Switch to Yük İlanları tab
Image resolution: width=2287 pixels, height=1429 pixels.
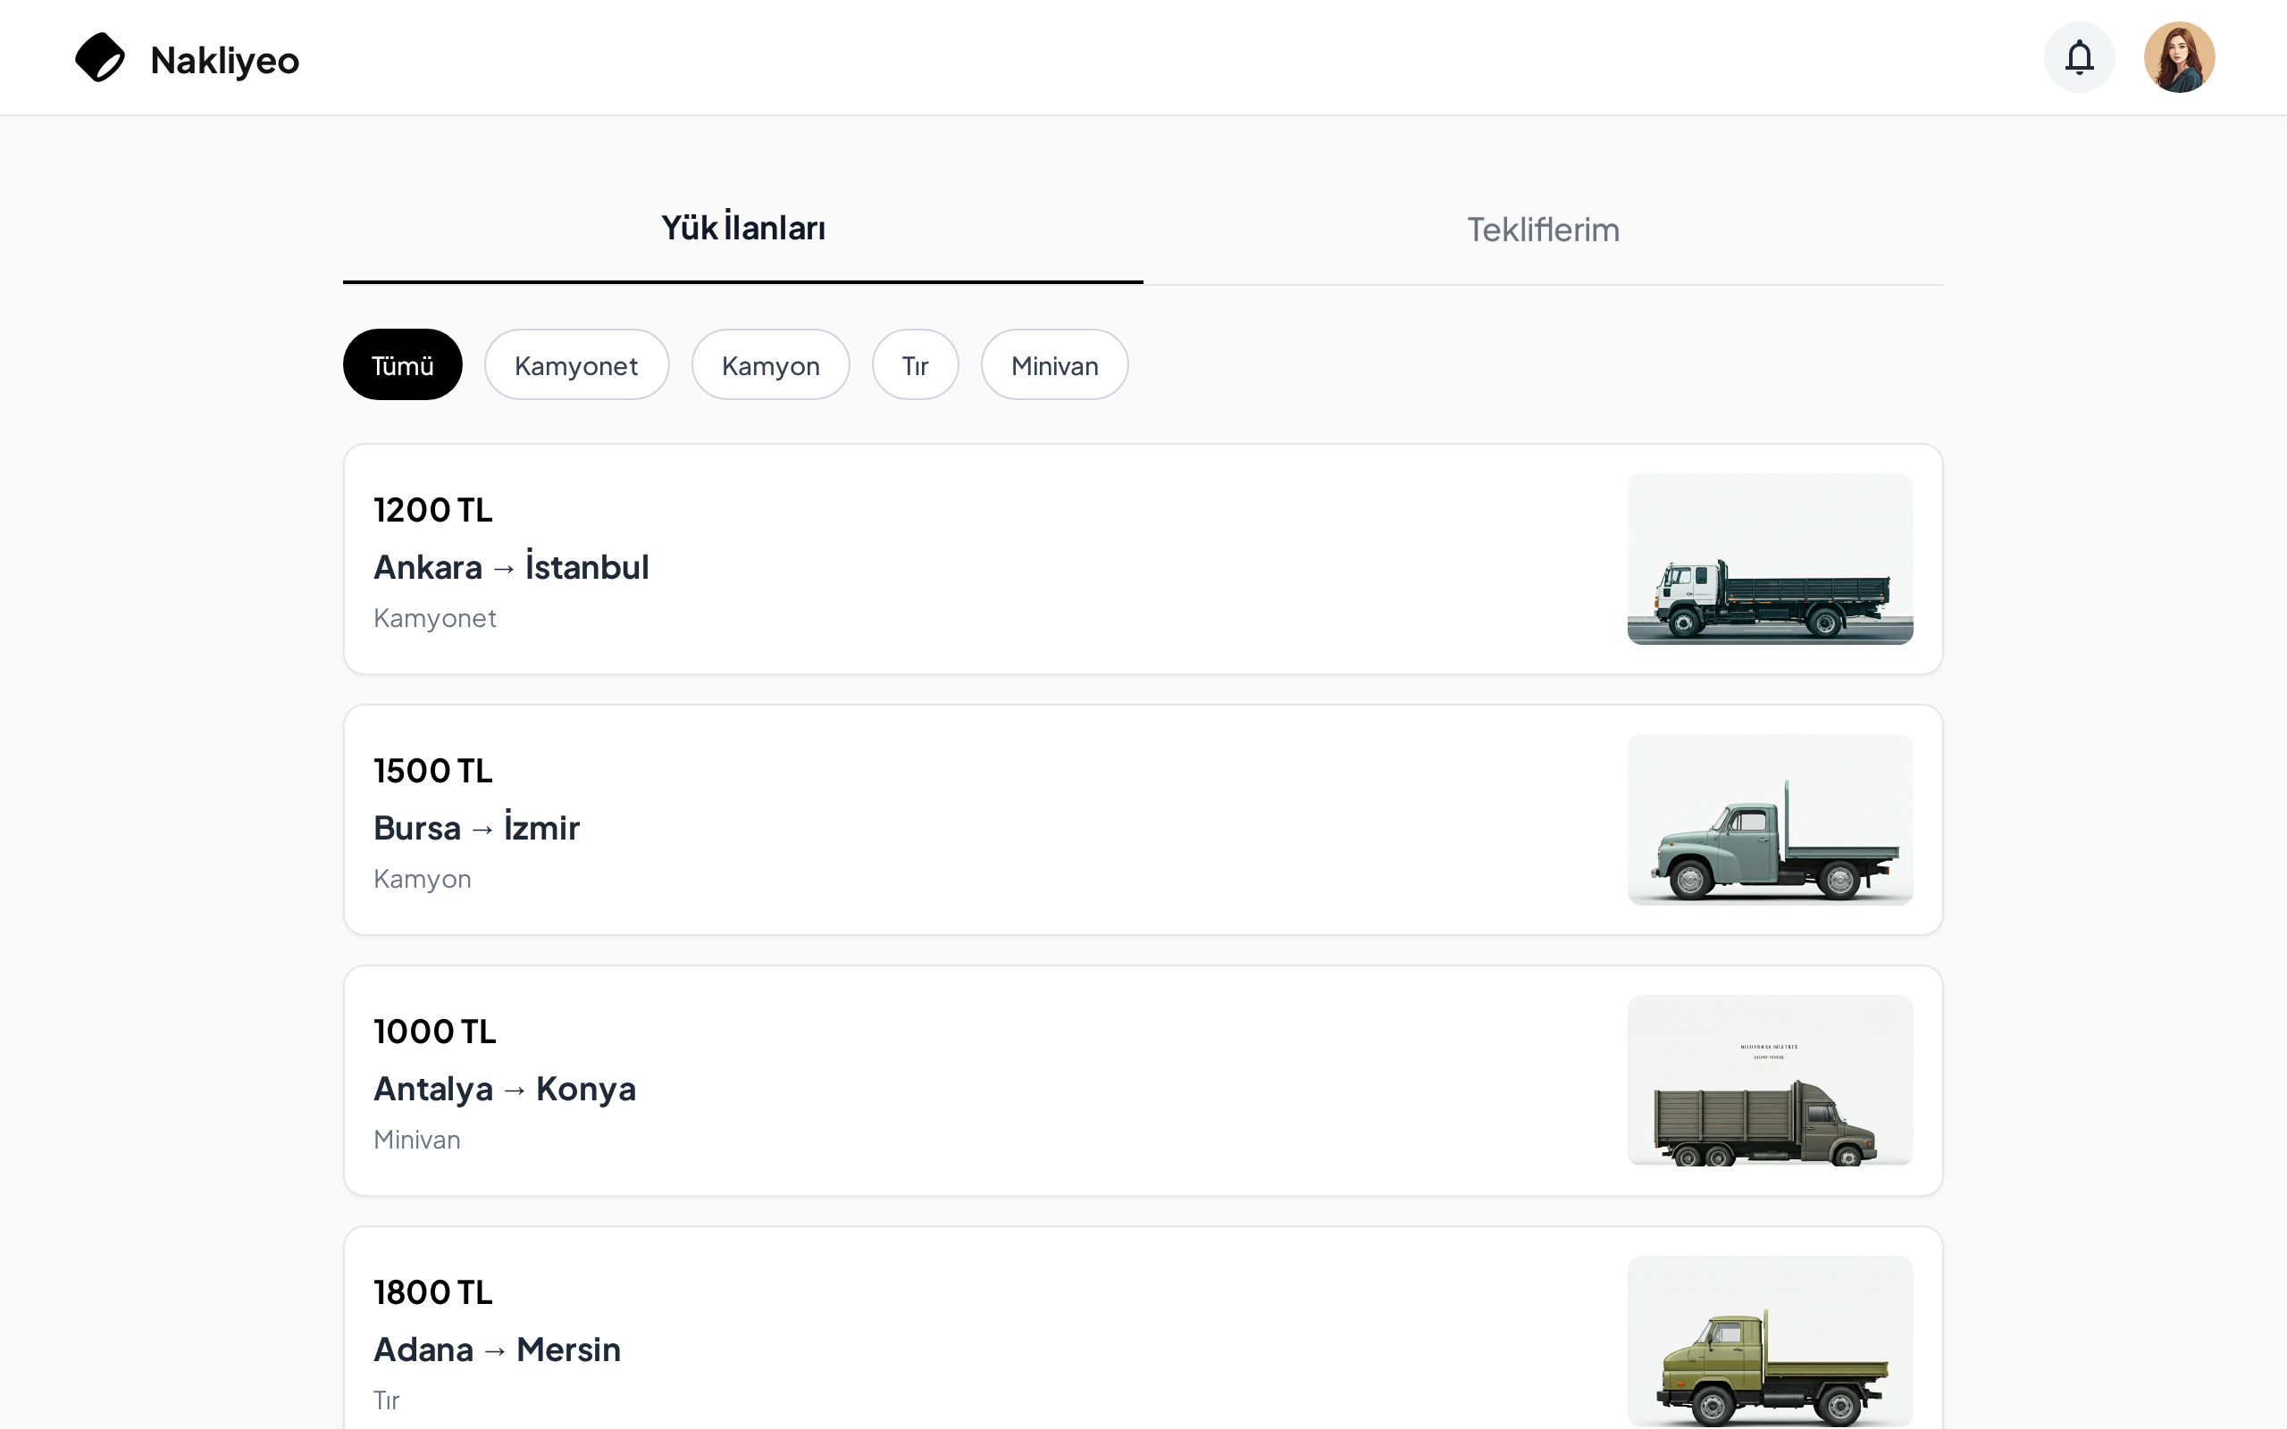(742, 229)
